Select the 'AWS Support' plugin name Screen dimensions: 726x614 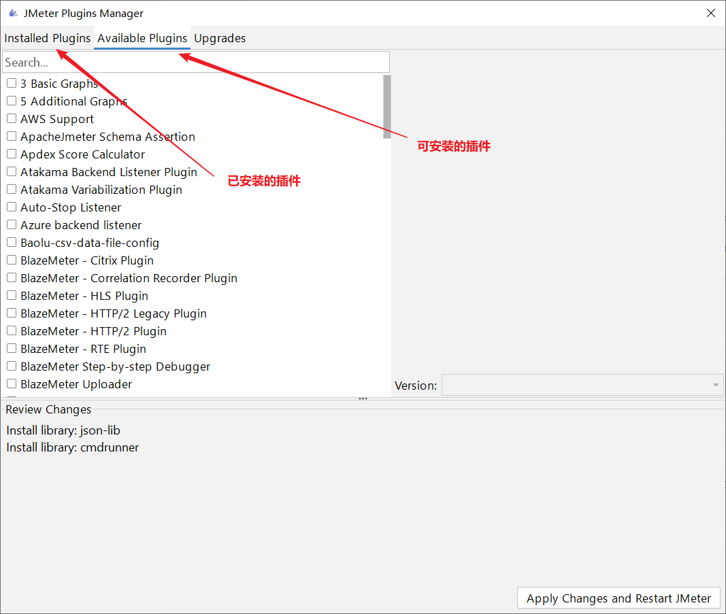click(57, 119)
